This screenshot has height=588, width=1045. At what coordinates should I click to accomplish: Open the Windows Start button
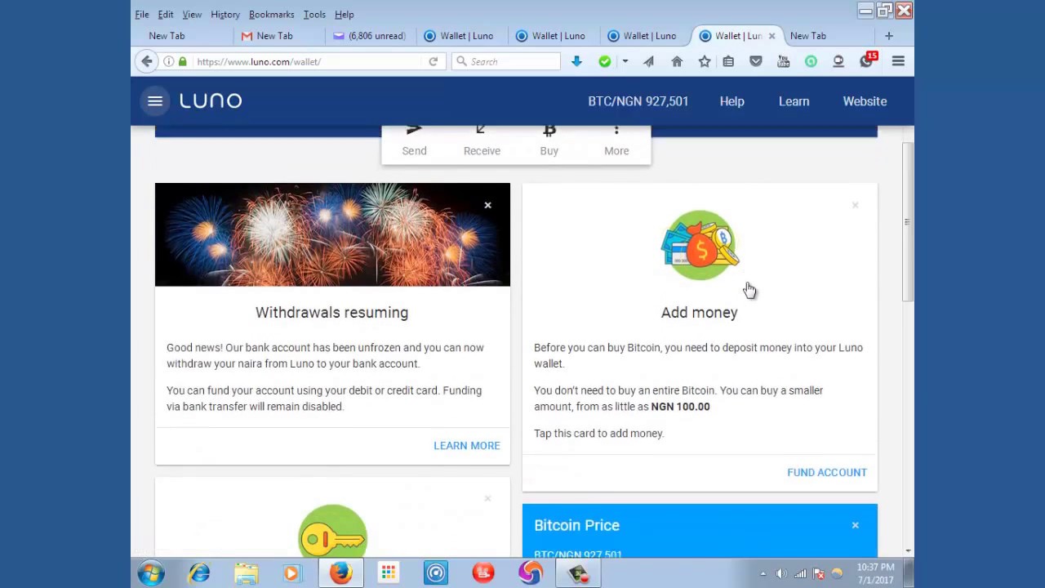(x=151, y=573)
